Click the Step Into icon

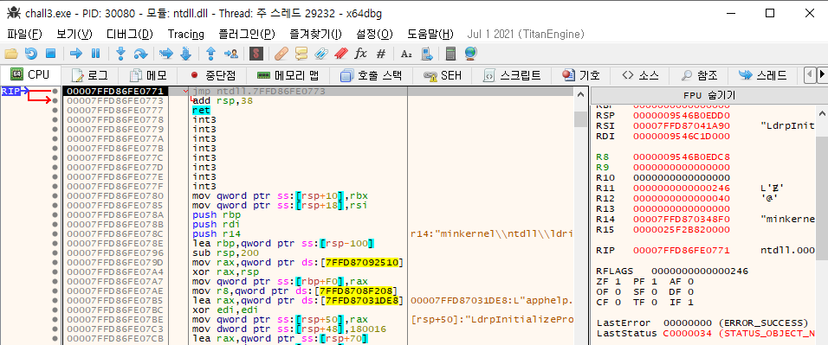click(120, 54)
